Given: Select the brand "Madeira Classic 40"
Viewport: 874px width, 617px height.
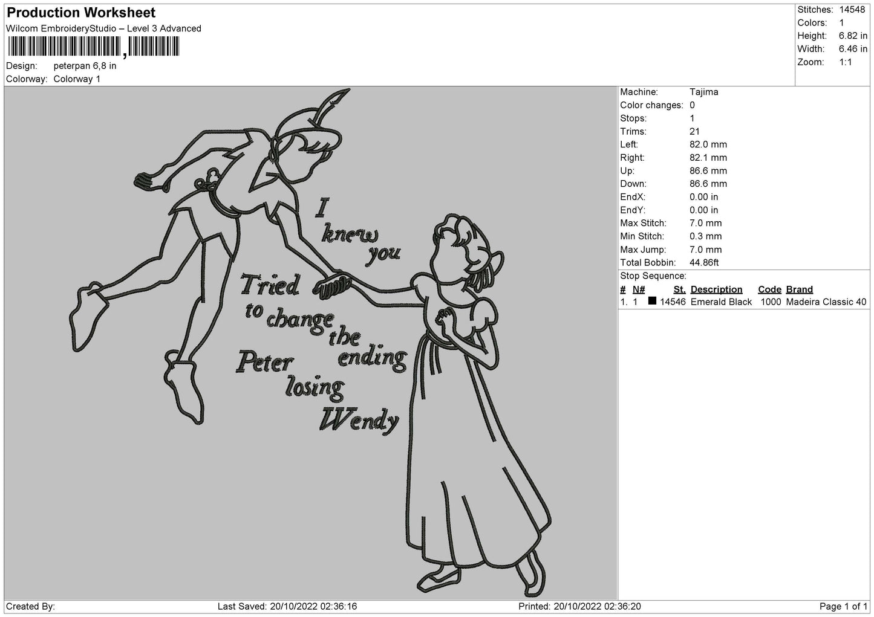Looking at the screenshot, I should point(826,302).
